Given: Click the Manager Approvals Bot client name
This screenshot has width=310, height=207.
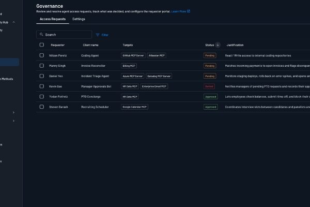Looking at the screenshot, I should tap(96, 86).
